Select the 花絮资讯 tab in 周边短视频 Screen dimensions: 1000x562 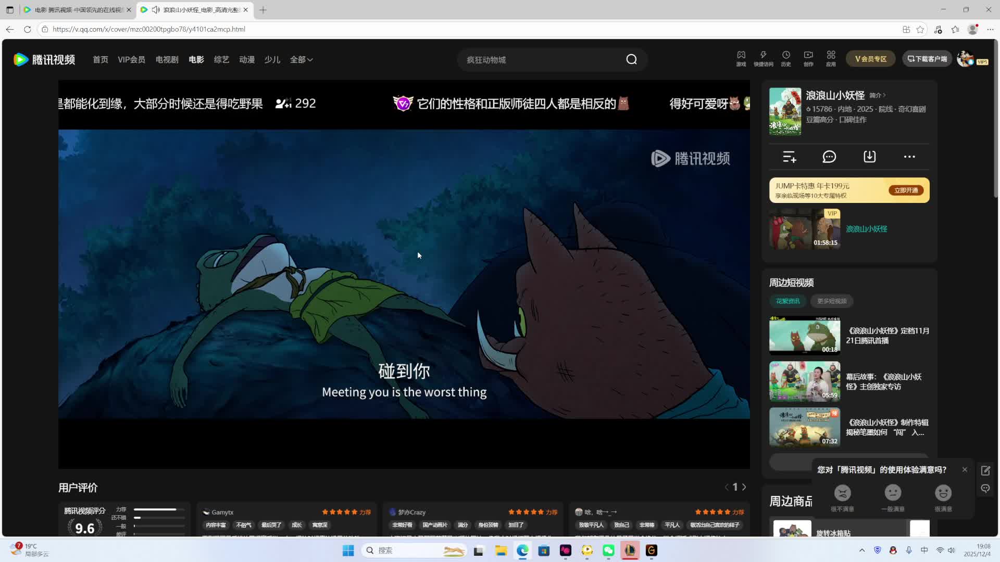tap(787, 301)
